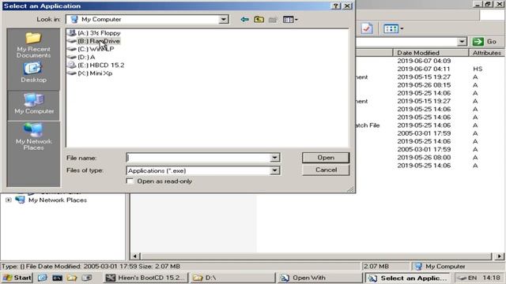Click the Go button in Explorer
The image size is (506, 284).
pos(485,42)
